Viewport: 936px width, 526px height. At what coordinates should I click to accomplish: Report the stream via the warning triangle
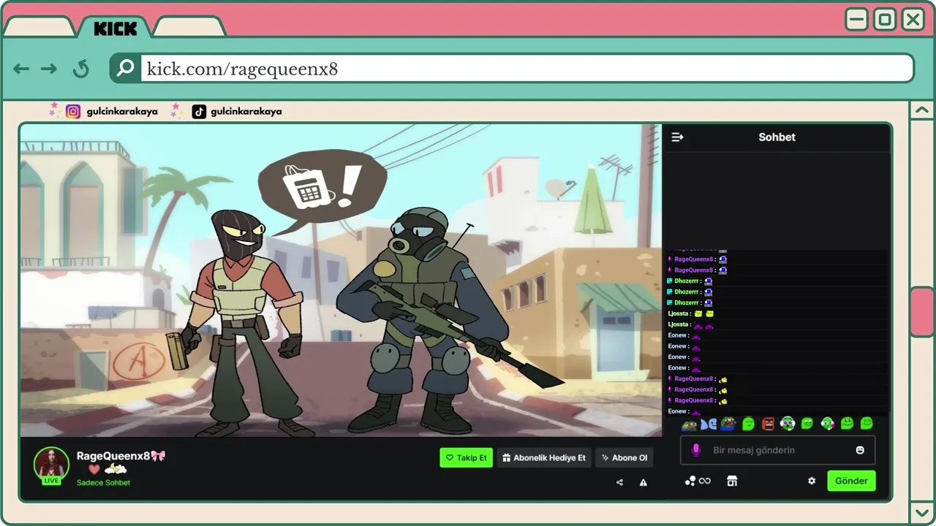pos(643,482)
